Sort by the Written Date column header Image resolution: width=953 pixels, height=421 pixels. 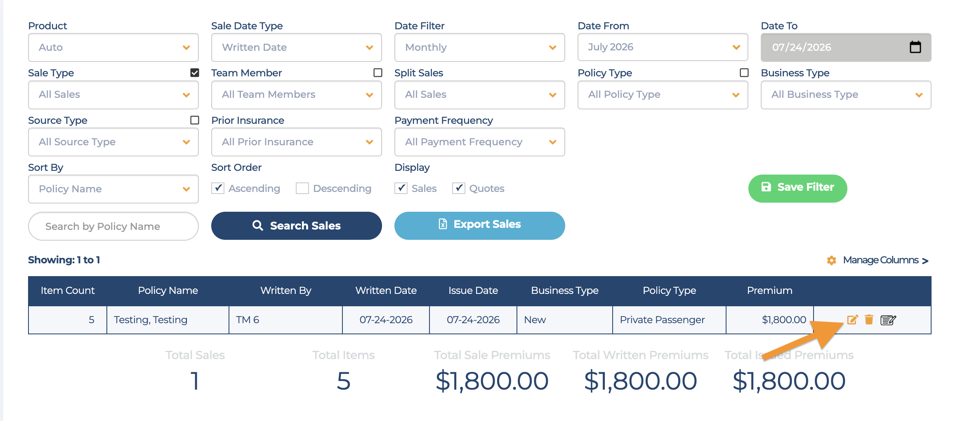point(386,291)
